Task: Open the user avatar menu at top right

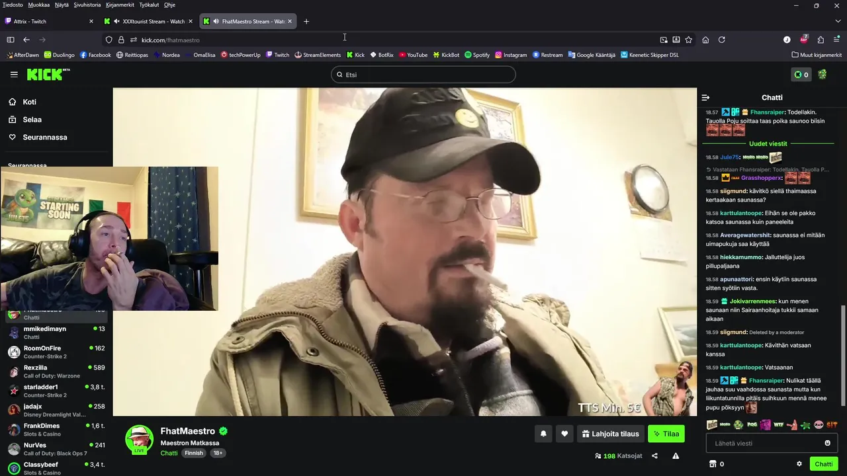Action: pos(823,75)
